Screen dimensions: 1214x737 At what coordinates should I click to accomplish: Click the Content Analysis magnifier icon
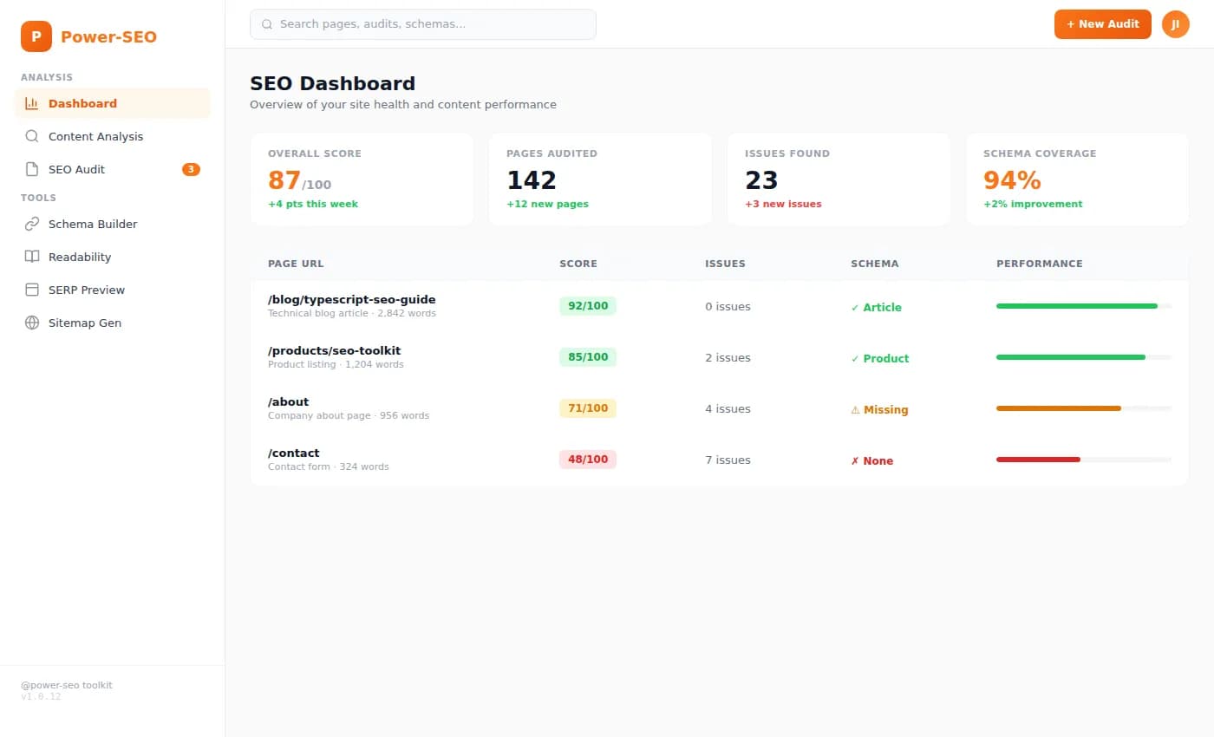32,136
